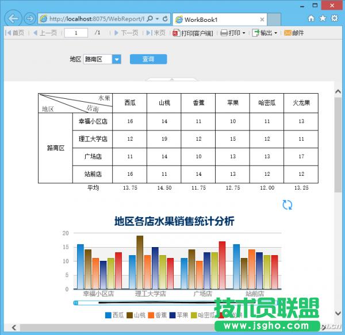The height and width of the screenshot is (335, 345).
Task: Click the 打印[客户端] PDF print icon
Action: [x=176, y=33]
